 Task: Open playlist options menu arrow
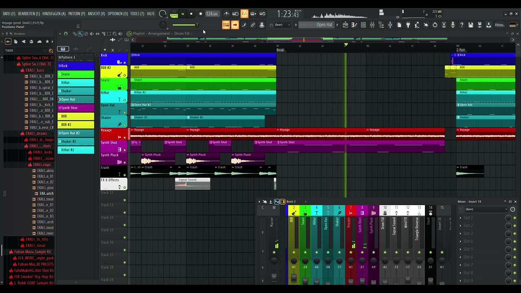pos(60,34)
